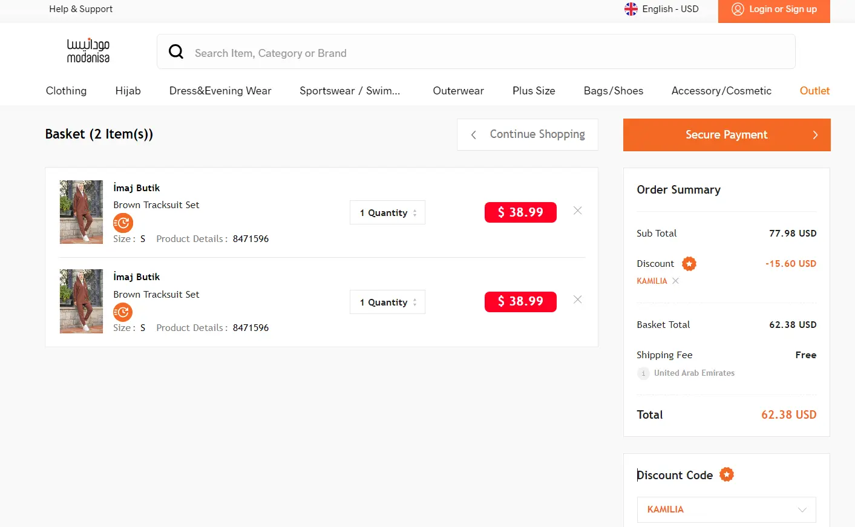Viewport: 855px width, 527px height.
Task: Open first İmaj Butik brand link
Action: (137, 188)
